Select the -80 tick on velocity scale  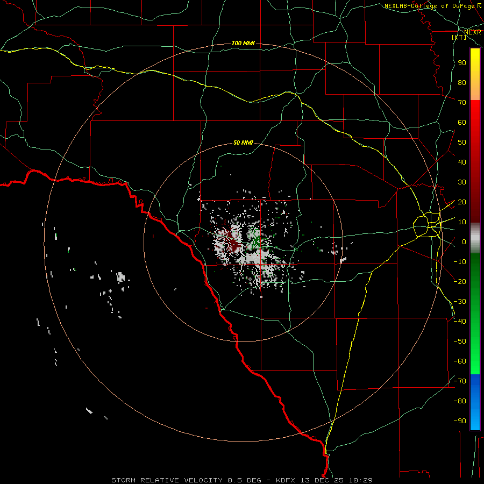(460, 401)
